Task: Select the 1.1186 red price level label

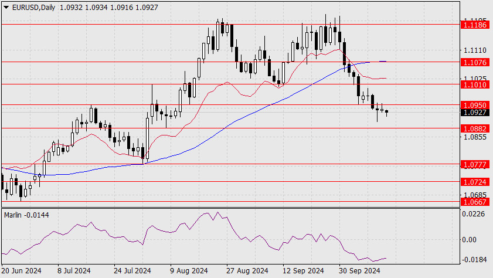Action: click(x=475, y=25)
